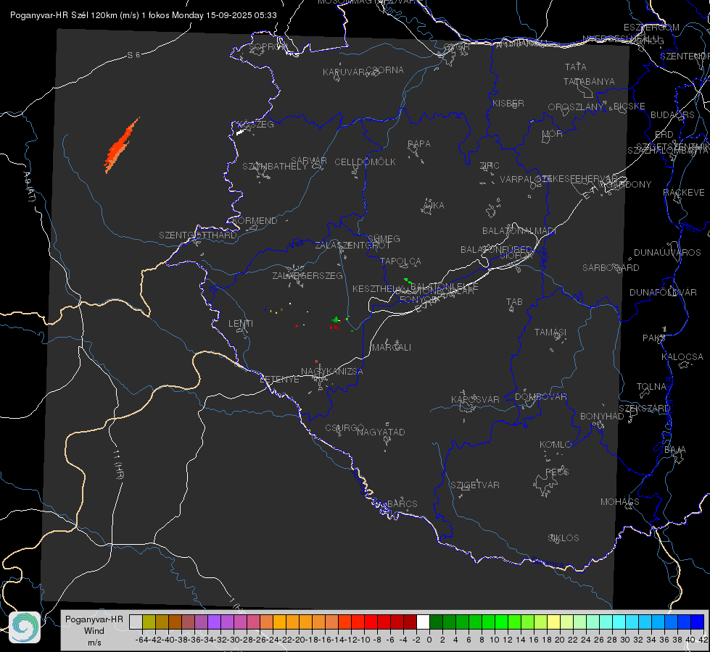Image resolution: width=710 pixels, height=652 pixels.
Task: Click the TAB city label
Action: 514,302
